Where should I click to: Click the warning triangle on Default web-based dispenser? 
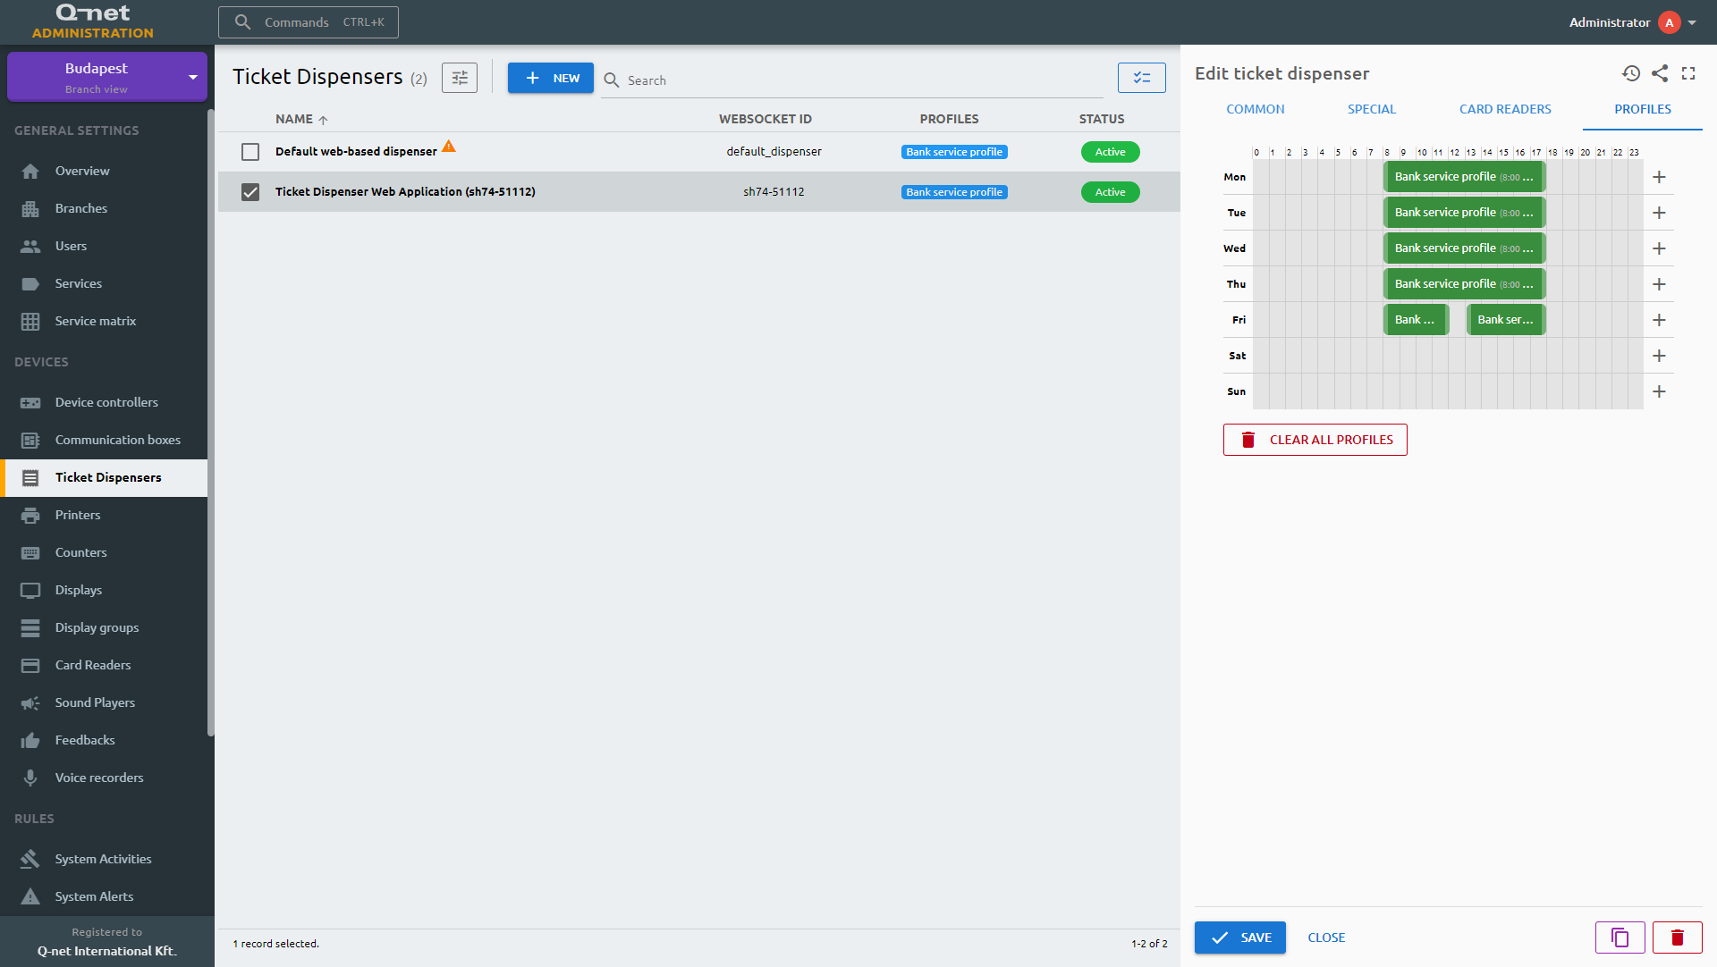pyautogui.click(x=449, y=147)
